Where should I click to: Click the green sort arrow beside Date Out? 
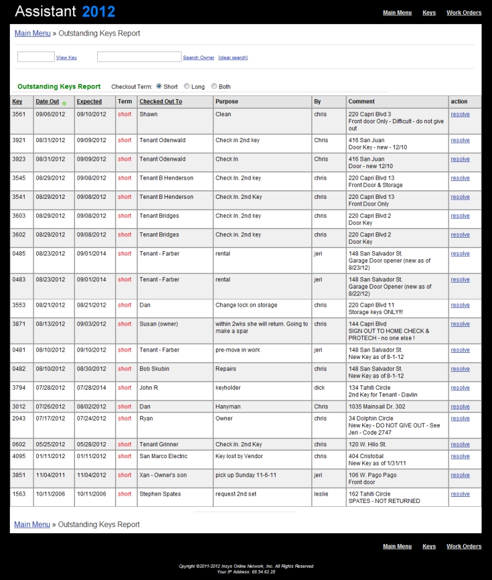click(x=64, y=103)
